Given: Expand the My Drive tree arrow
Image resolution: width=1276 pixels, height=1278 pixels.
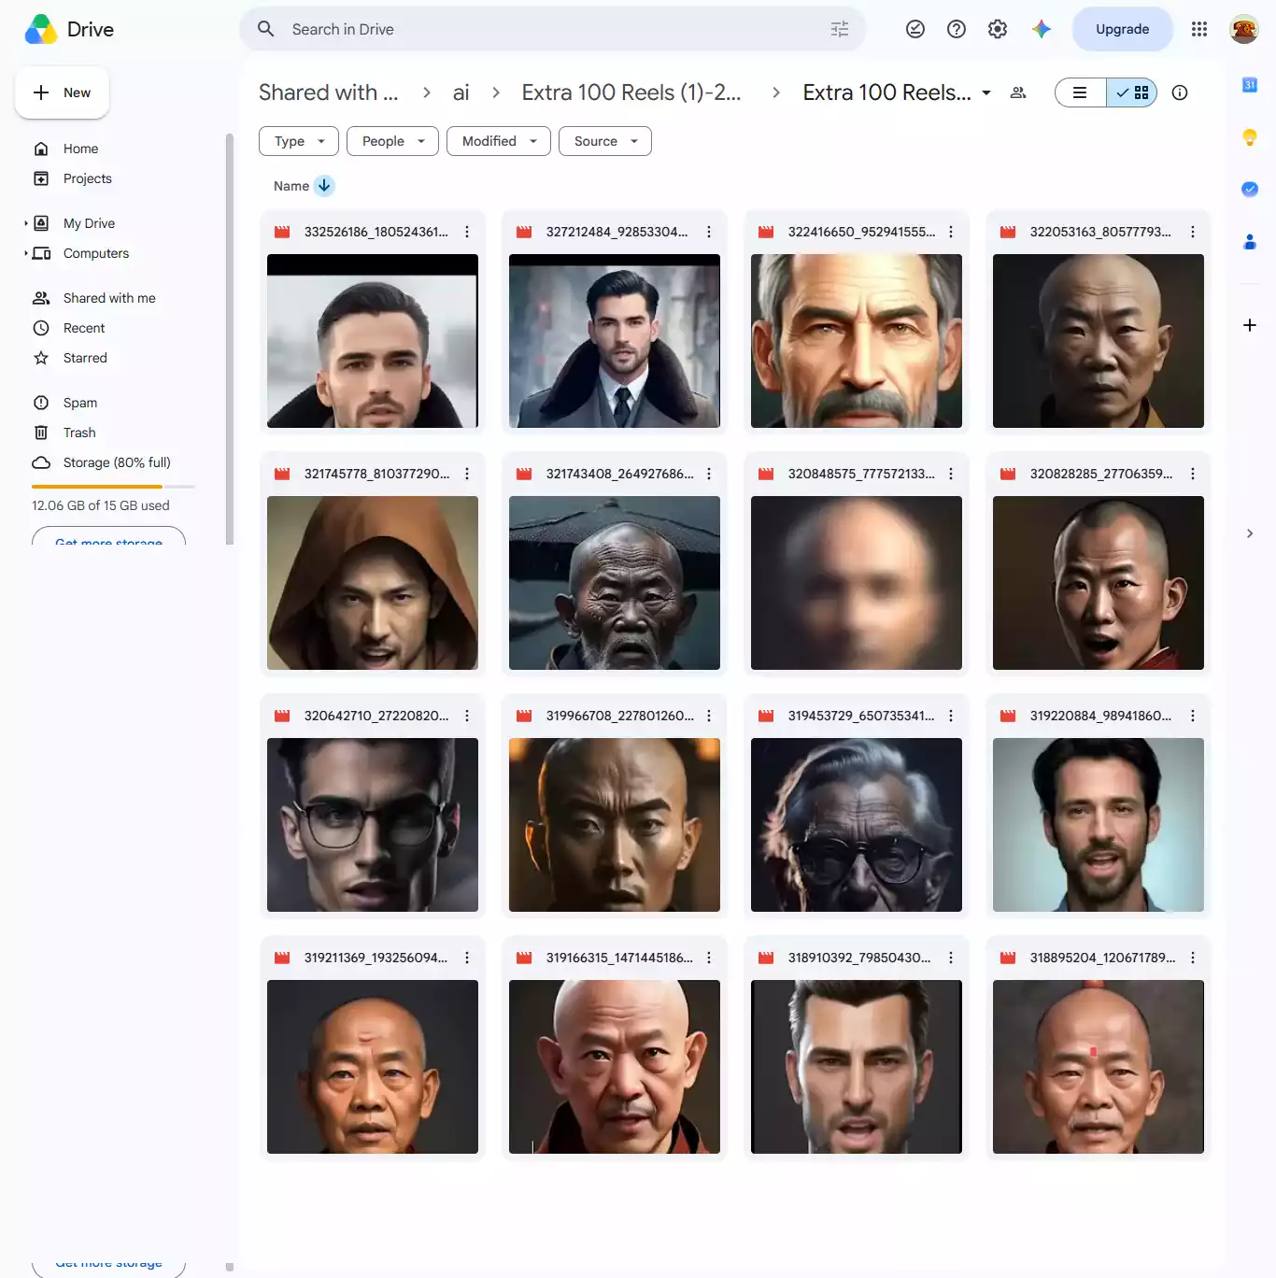Looking at the screenshot, I should pos(26,223).
